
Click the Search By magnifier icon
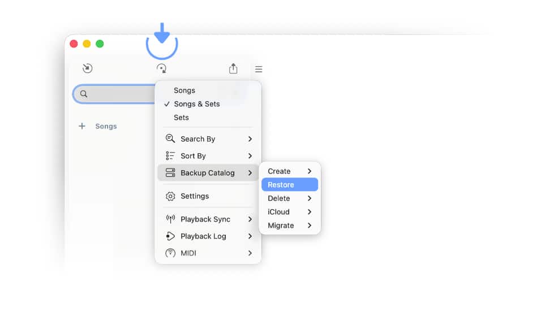[170, 138]
